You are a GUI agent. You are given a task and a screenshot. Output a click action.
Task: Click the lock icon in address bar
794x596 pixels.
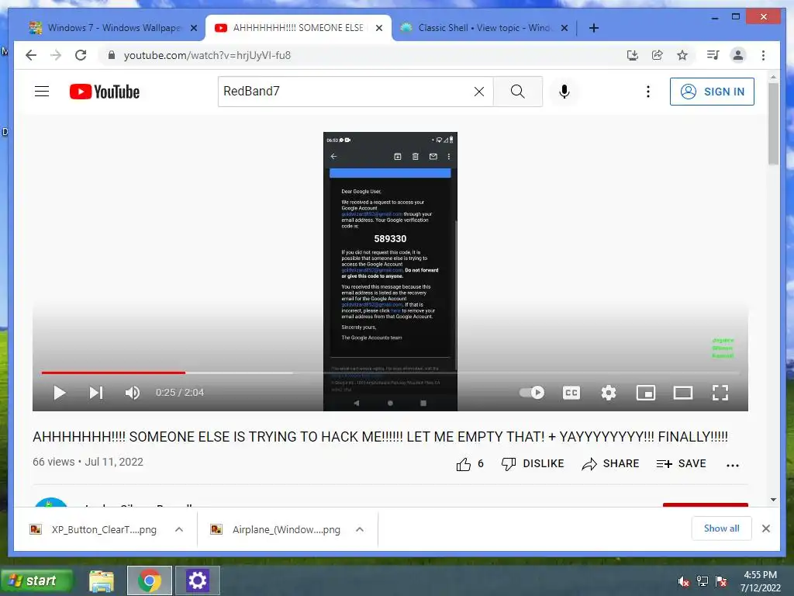pyautogui.click(x=112, y=55)
